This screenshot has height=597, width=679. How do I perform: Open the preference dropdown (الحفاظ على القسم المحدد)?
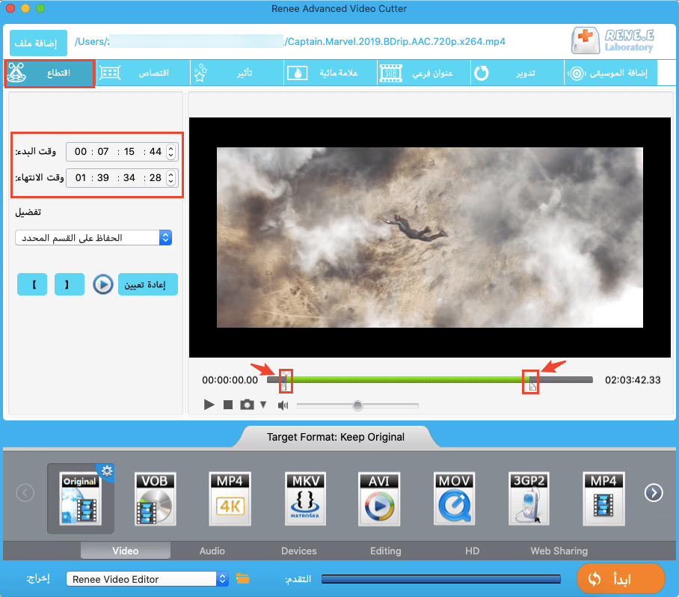(x=93, y=237)
